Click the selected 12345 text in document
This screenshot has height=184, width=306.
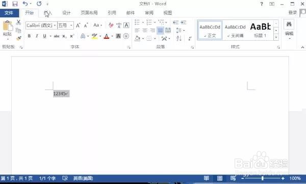60,94
